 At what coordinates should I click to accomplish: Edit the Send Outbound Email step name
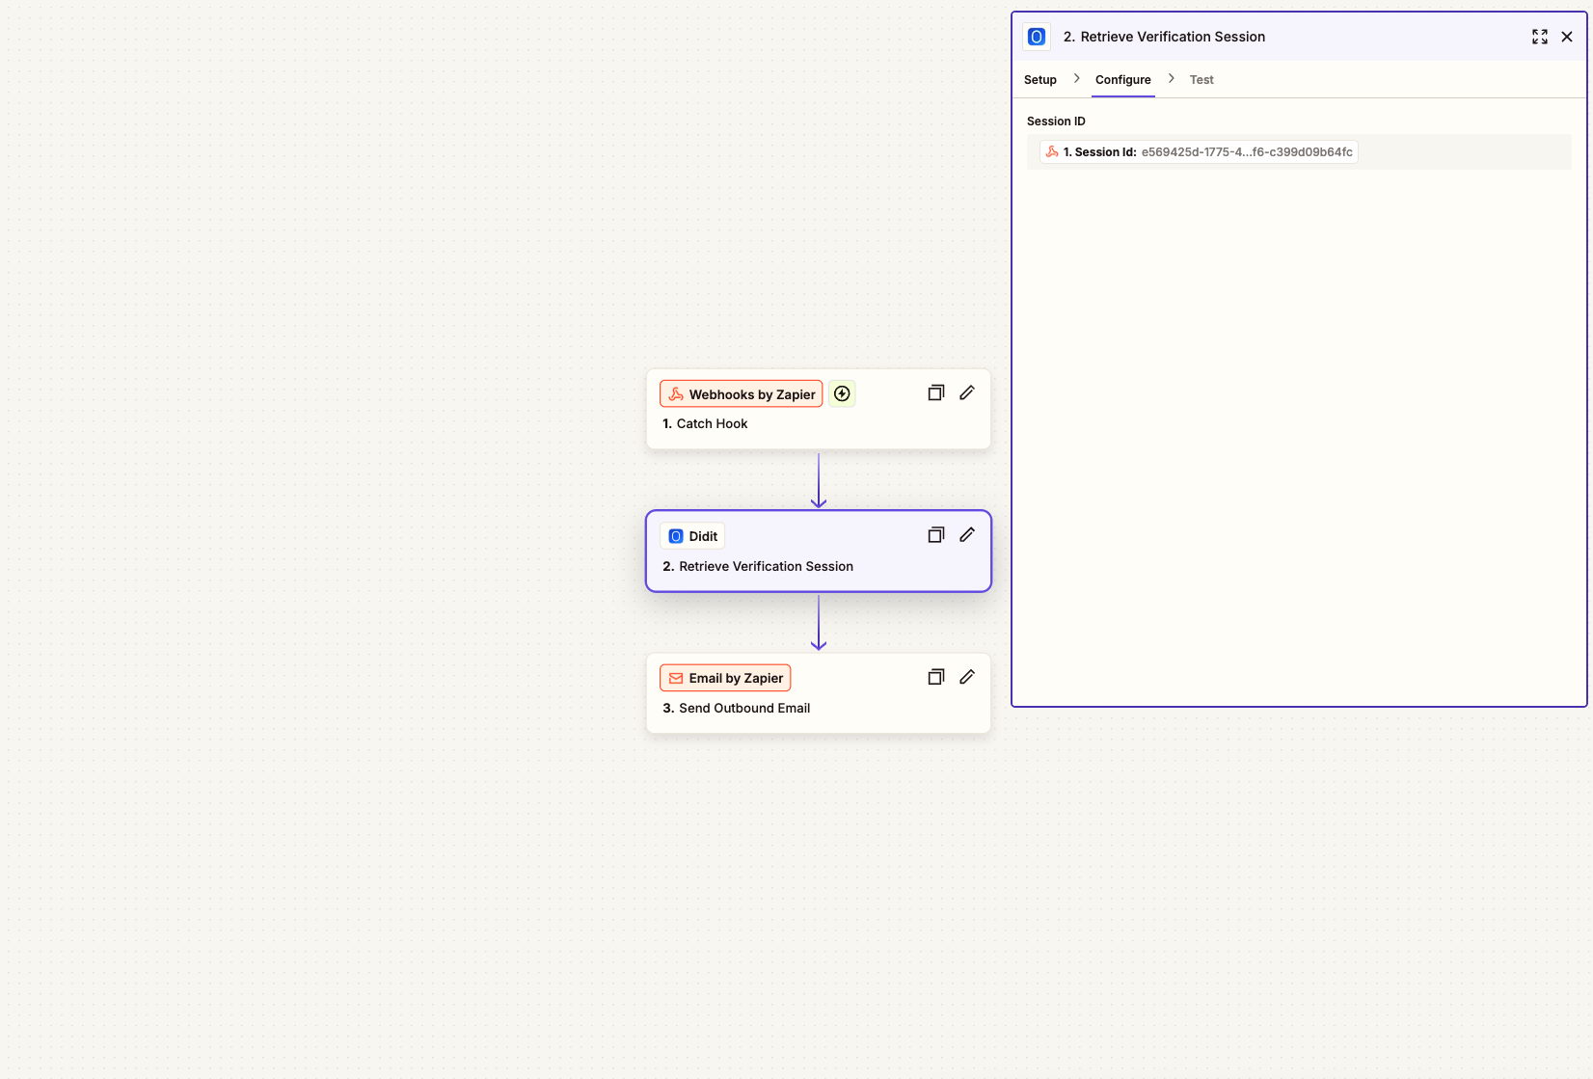click(x=967, y=677)
